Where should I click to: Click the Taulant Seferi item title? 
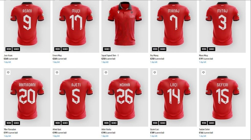[x=204, y=129]
